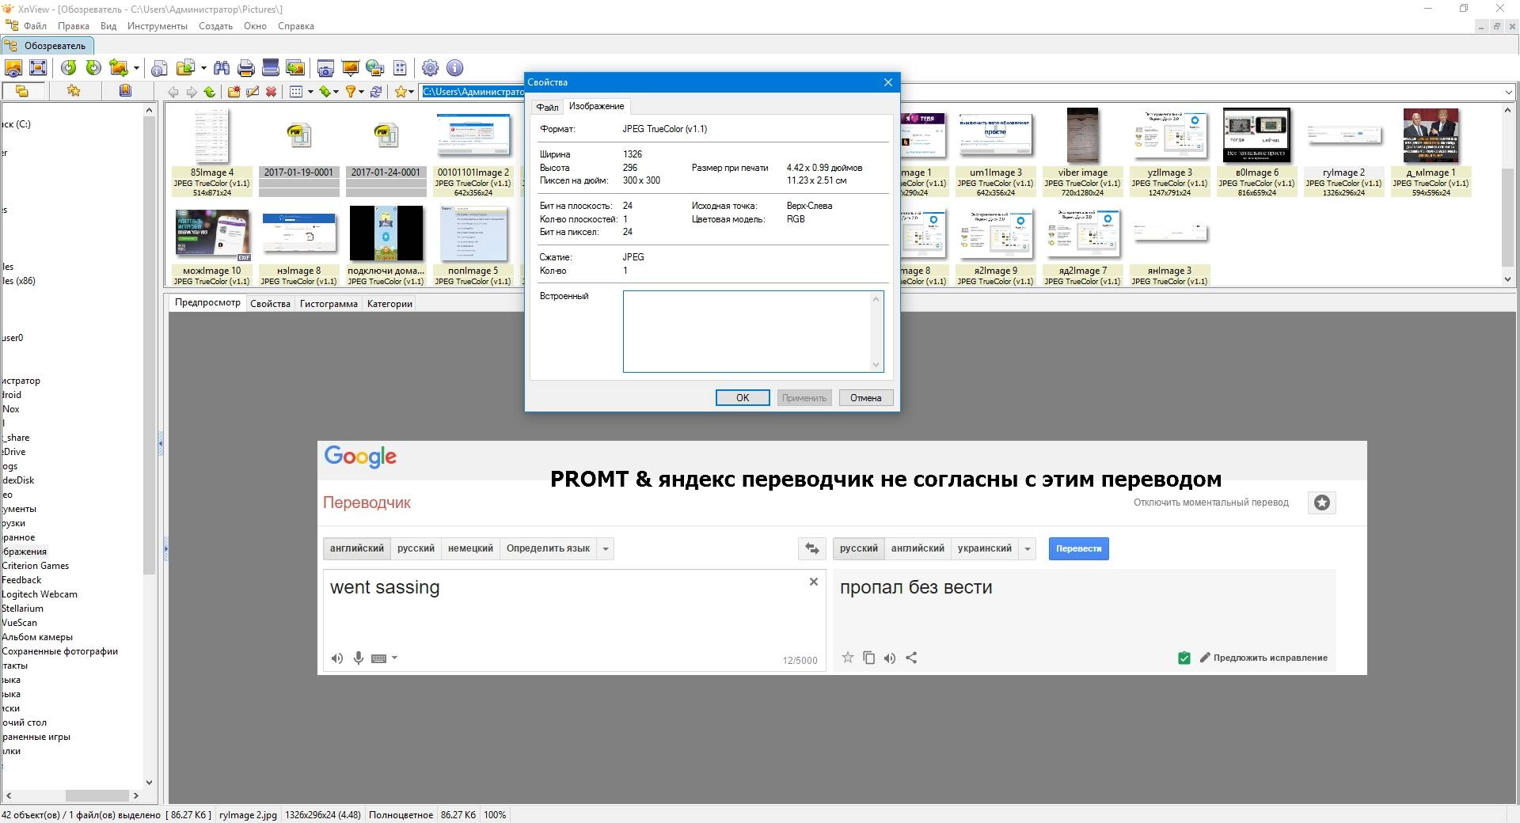Open the Файл menu
This screenshot has width=1520, height=823.
point(35,26)
